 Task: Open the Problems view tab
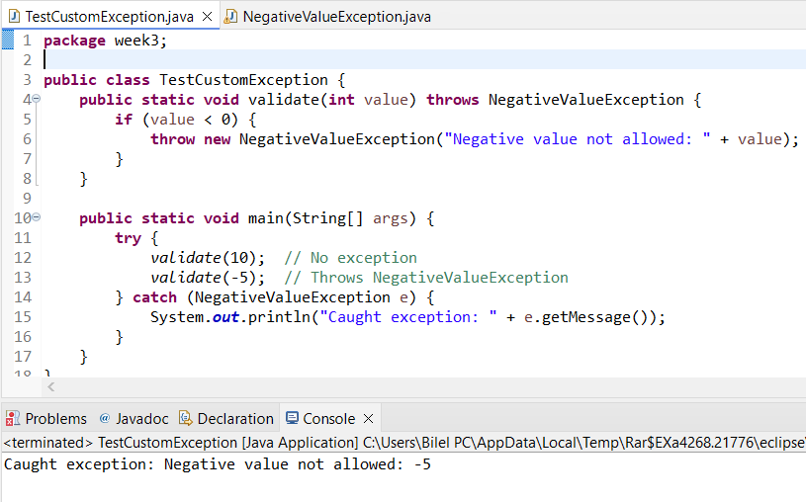[x=56, y=419]
